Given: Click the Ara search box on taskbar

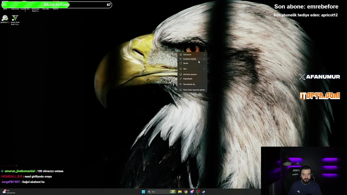Looking at the screenshot, I should tap(162, 192).
